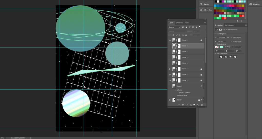Click the Combine Shapes path operation
Screen dimensions: 262x139
click(x=221, y=57)
